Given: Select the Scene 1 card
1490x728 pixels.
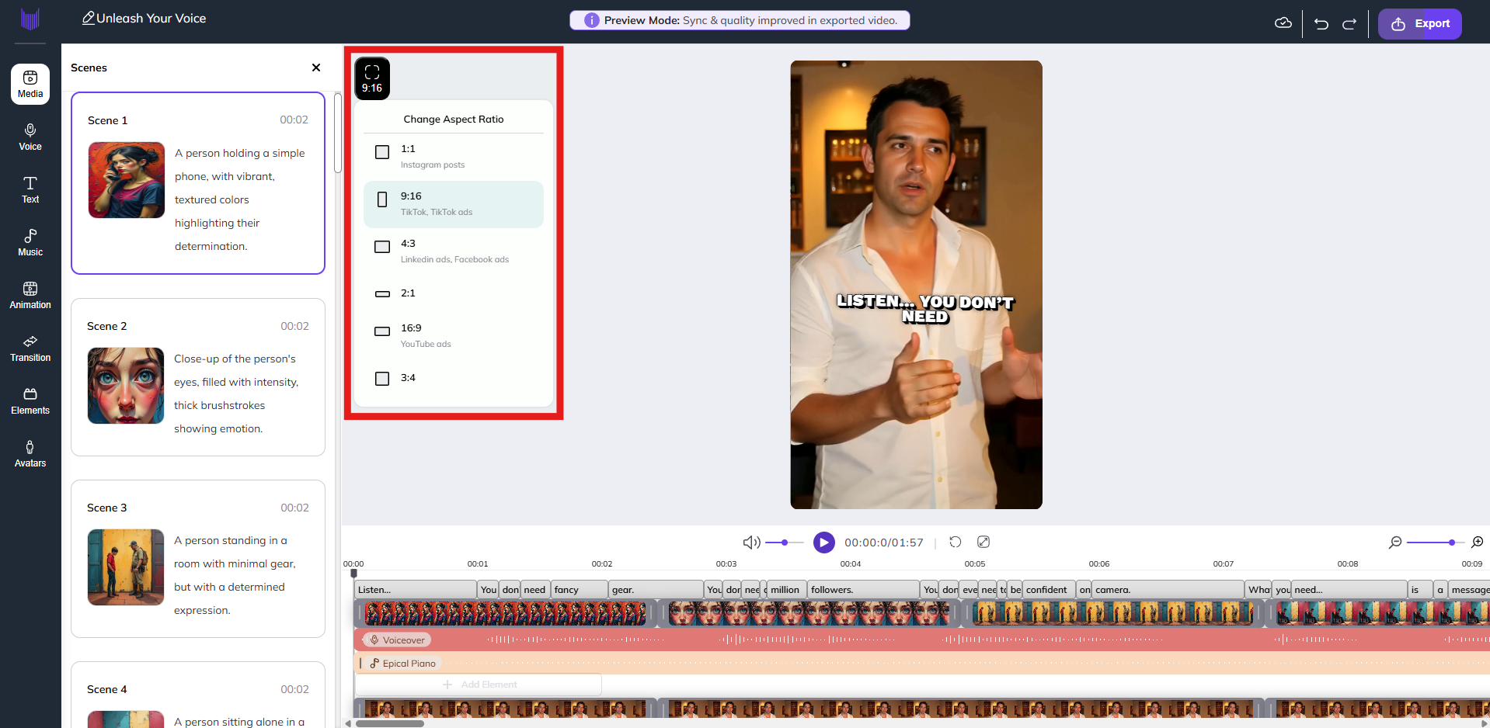Looking at the screenshot, I should [198, 183].
